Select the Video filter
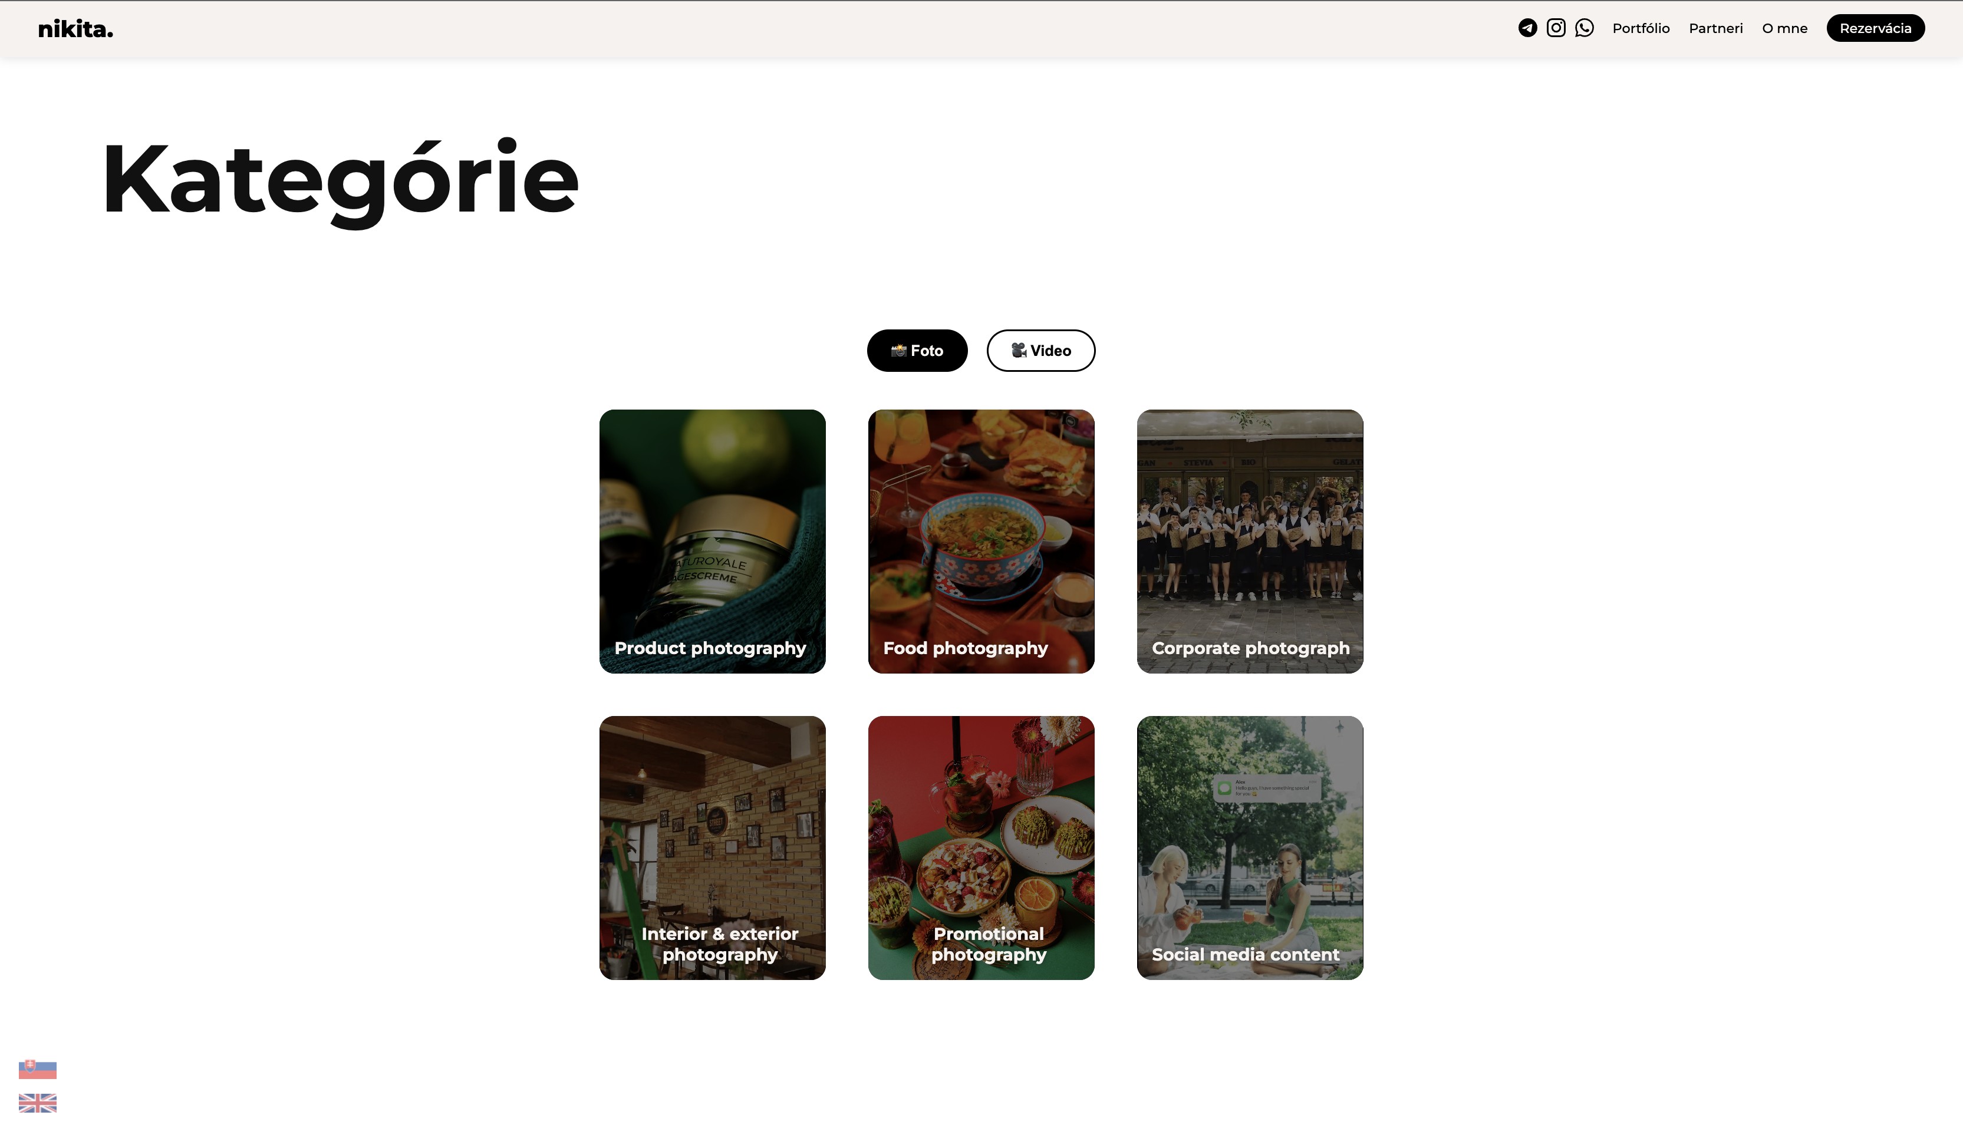 [1040, 350]
